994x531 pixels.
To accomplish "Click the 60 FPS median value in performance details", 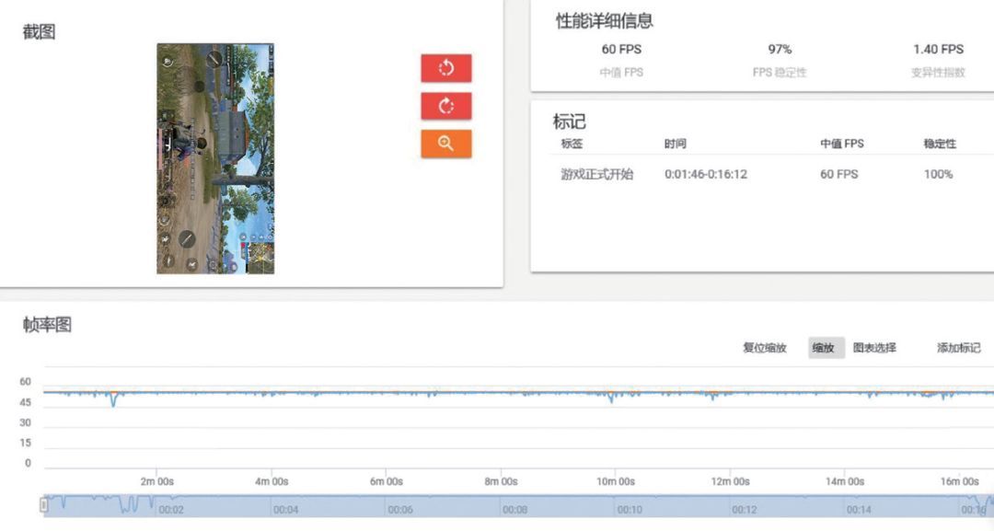I will click(621, 50).
